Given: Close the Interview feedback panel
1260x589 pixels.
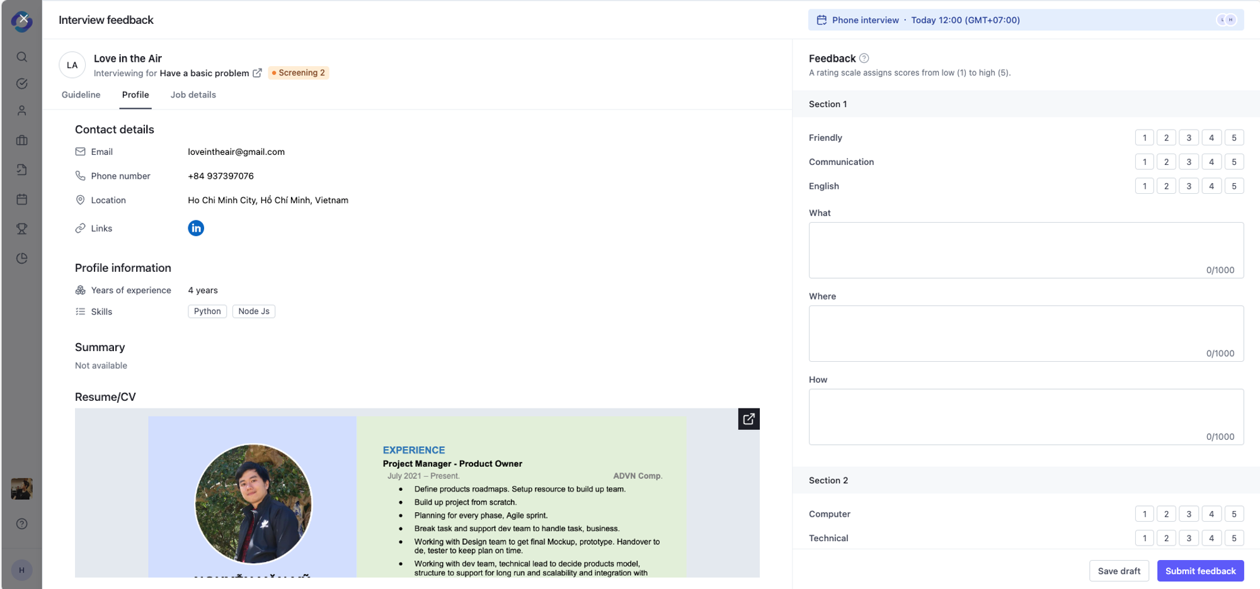Looking at the screenshot, I should (23, 19).
